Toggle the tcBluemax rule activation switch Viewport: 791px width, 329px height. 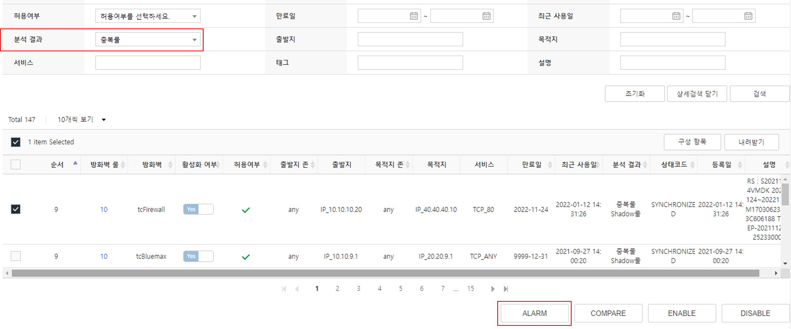point(198,256)
